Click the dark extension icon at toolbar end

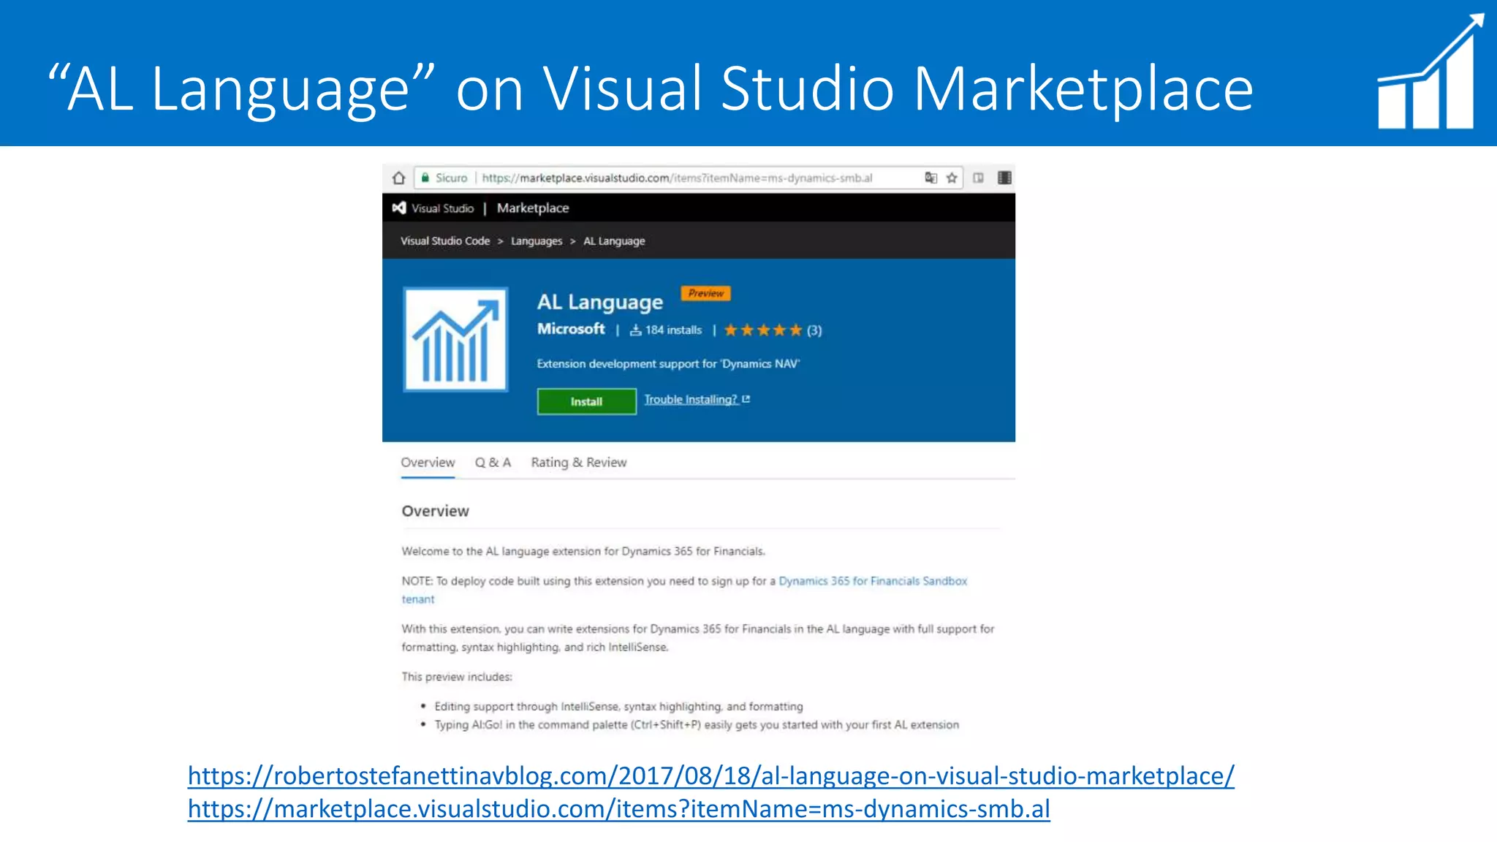(x=1004, y=178)
